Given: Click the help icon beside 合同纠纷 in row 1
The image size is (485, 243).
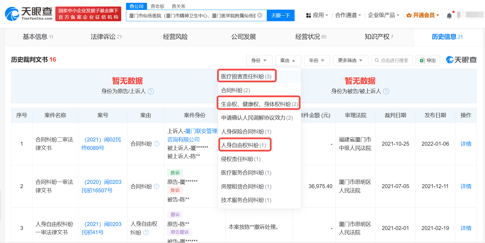Looking at the screenshot, I should (157, 144).
